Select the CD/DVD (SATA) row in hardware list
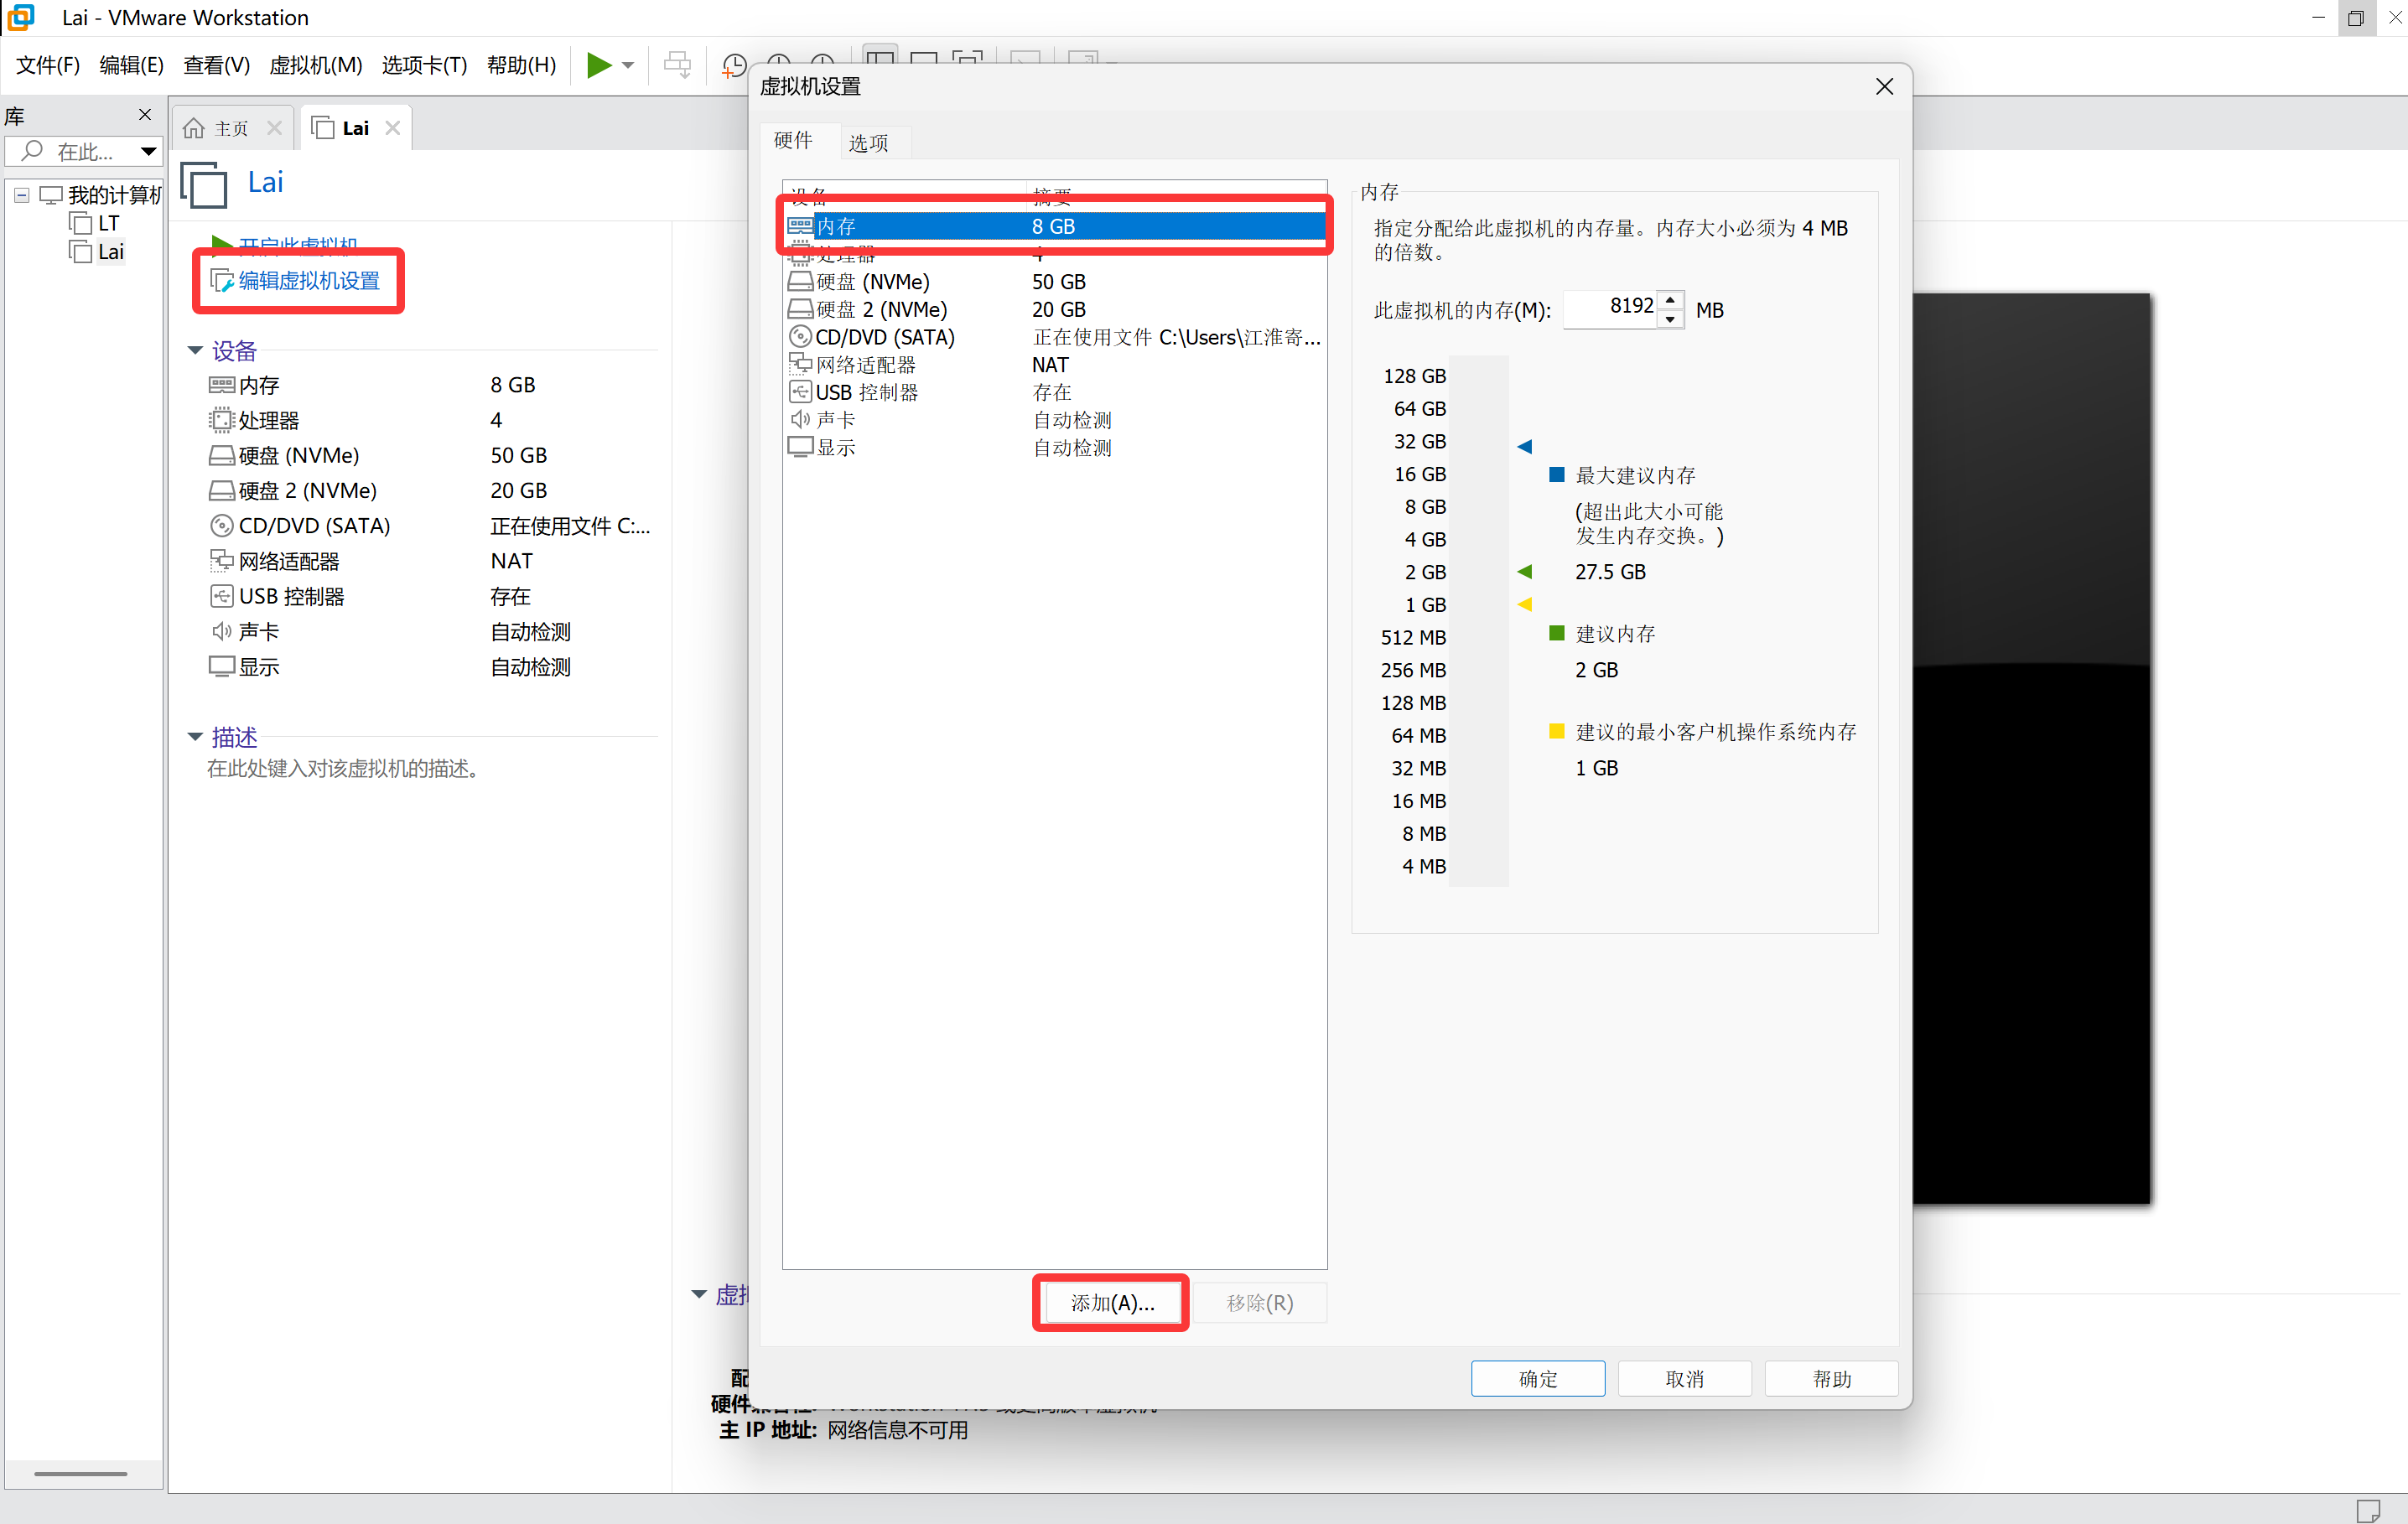The width and height of the screenshot is (2408, 1524). pos(1055,338)
